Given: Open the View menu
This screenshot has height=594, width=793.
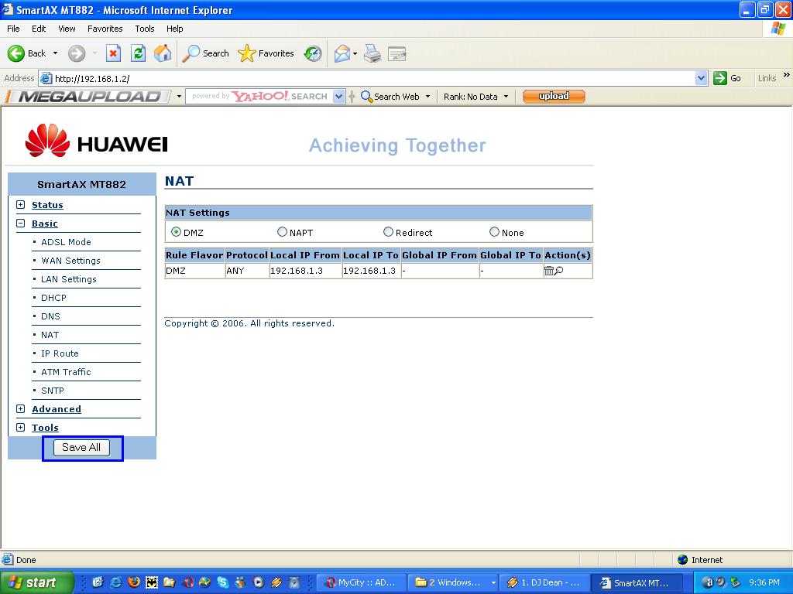Looking at the screenshot, I should click(67, 29).
